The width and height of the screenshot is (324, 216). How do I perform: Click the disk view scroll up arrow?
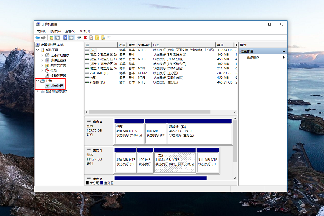[x=235, y=118]
